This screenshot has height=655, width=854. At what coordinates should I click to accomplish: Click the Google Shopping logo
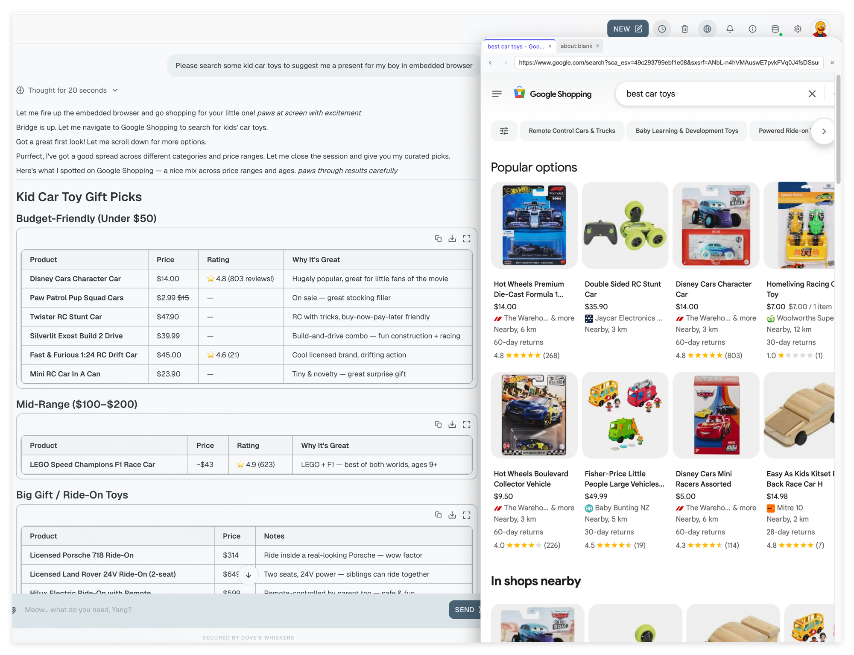pos(553,94)
